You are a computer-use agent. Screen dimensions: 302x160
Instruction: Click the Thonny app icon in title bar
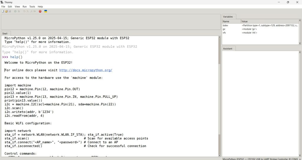click(2, 2)
